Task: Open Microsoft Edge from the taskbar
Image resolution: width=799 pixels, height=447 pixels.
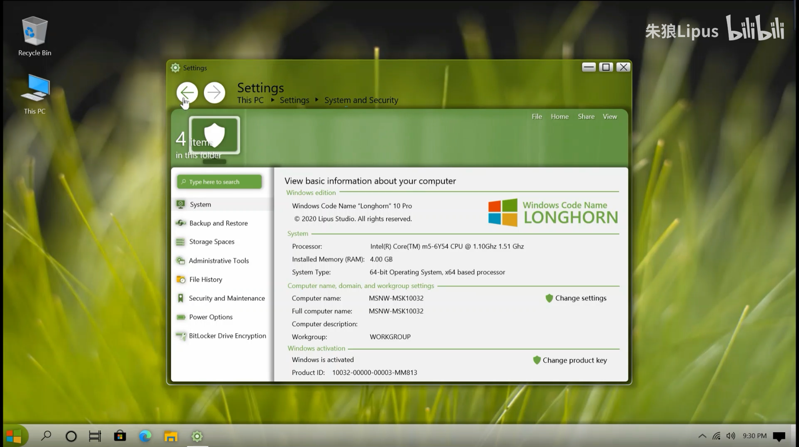Action: pyautogui.click(x=145, y=436)
